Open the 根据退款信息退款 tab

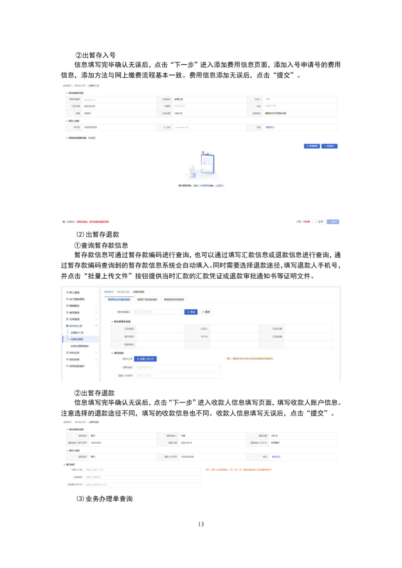[x=175, y=299]
